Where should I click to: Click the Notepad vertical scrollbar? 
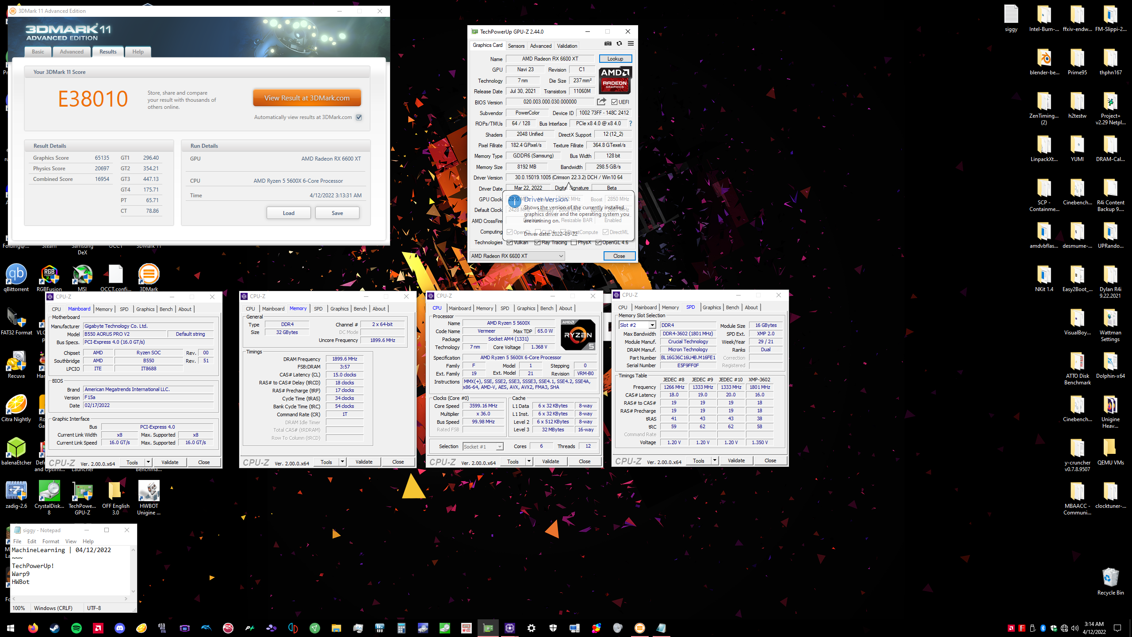pyautogui.click(x=133, y=570)
